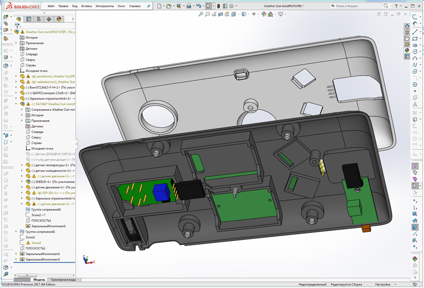
Task: Activate Zoom to Area tool
Action: click(x=207, y=14)
